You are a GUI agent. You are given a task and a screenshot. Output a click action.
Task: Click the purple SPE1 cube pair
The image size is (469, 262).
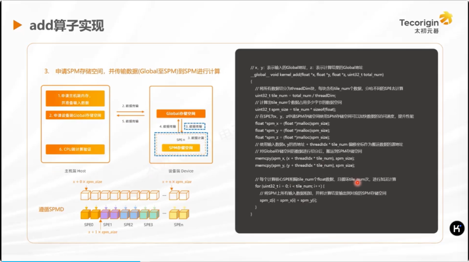pyautogui.click(x=108, y=214)
